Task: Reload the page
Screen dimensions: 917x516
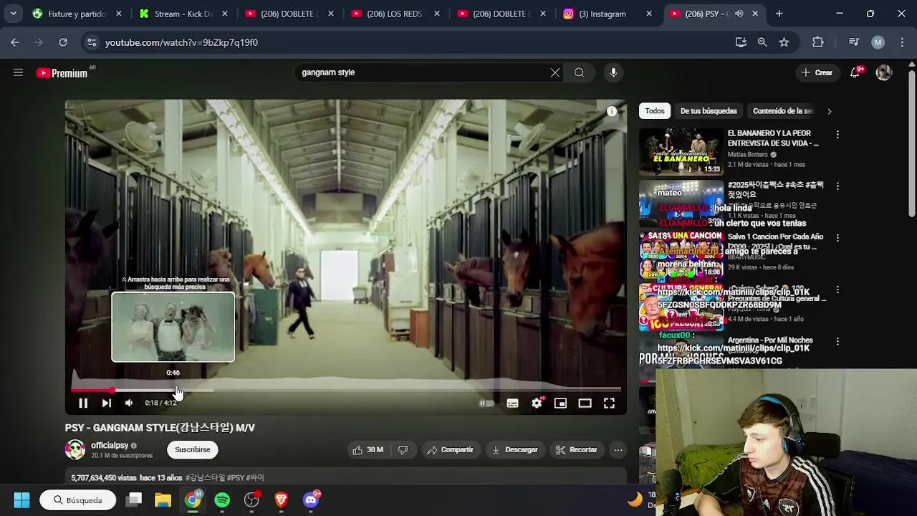Action: (63, 42)
